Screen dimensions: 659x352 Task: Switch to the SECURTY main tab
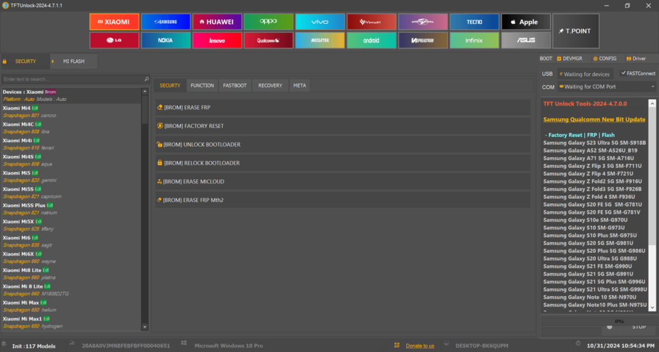(x=25, y=61)
